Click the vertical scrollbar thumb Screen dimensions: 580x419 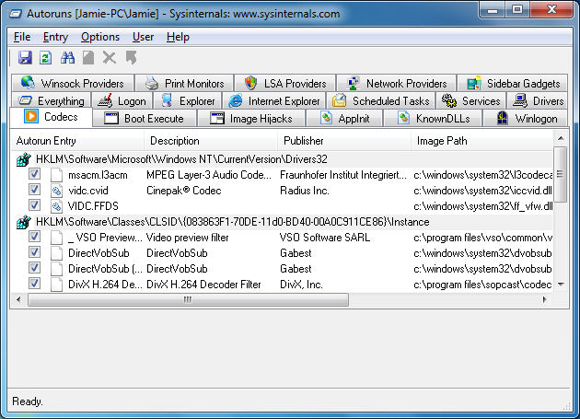click(561, 174)
